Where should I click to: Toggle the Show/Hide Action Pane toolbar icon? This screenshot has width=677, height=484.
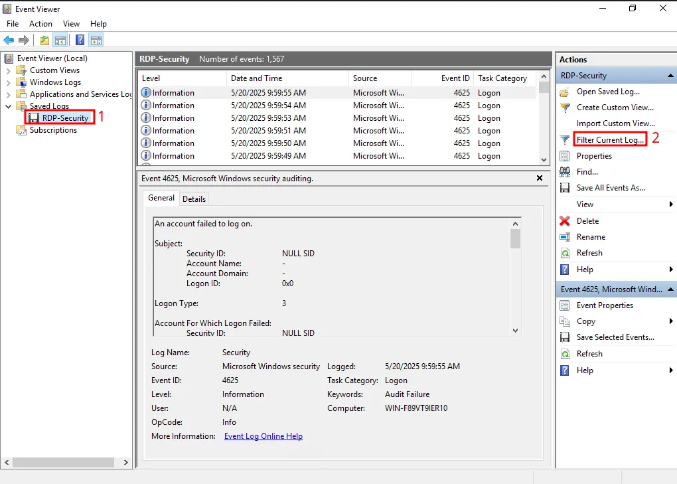coord(96,40)
